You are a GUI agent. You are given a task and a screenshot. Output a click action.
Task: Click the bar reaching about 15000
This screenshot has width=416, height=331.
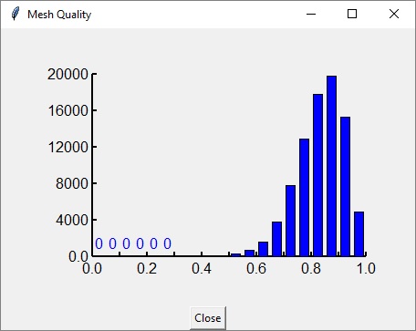pos(345,186)
